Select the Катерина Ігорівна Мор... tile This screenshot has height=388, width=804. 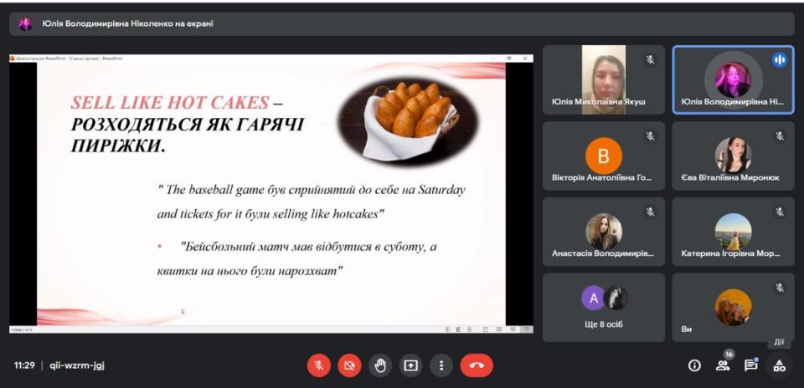734,232
